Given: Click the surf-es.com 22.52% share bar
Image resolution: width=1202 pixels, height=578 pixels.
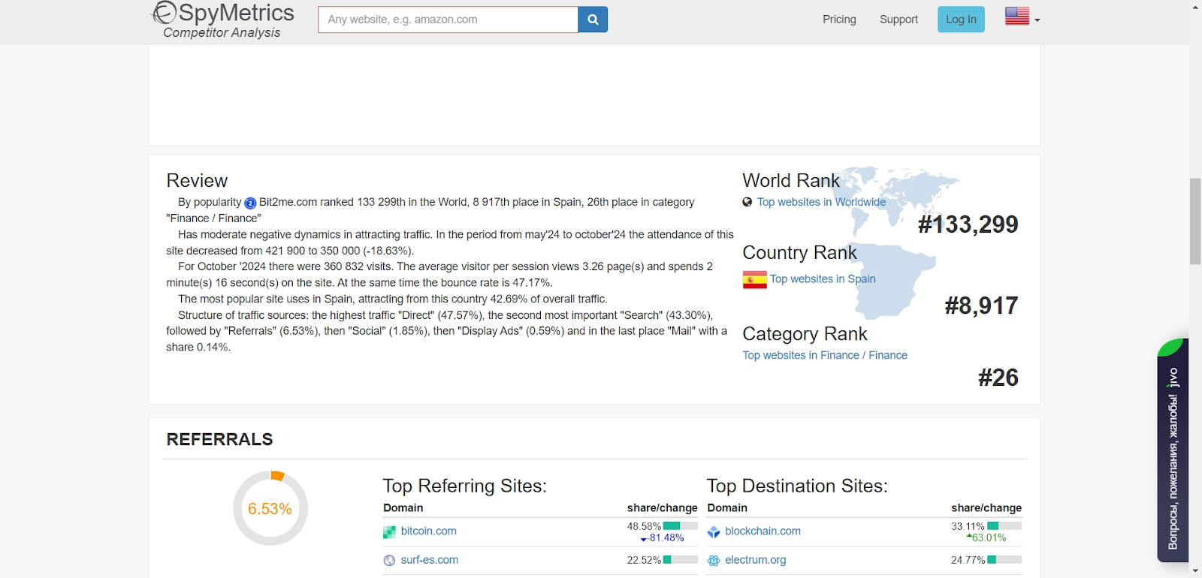Looking at the screenshot, I should coord(681,560).
